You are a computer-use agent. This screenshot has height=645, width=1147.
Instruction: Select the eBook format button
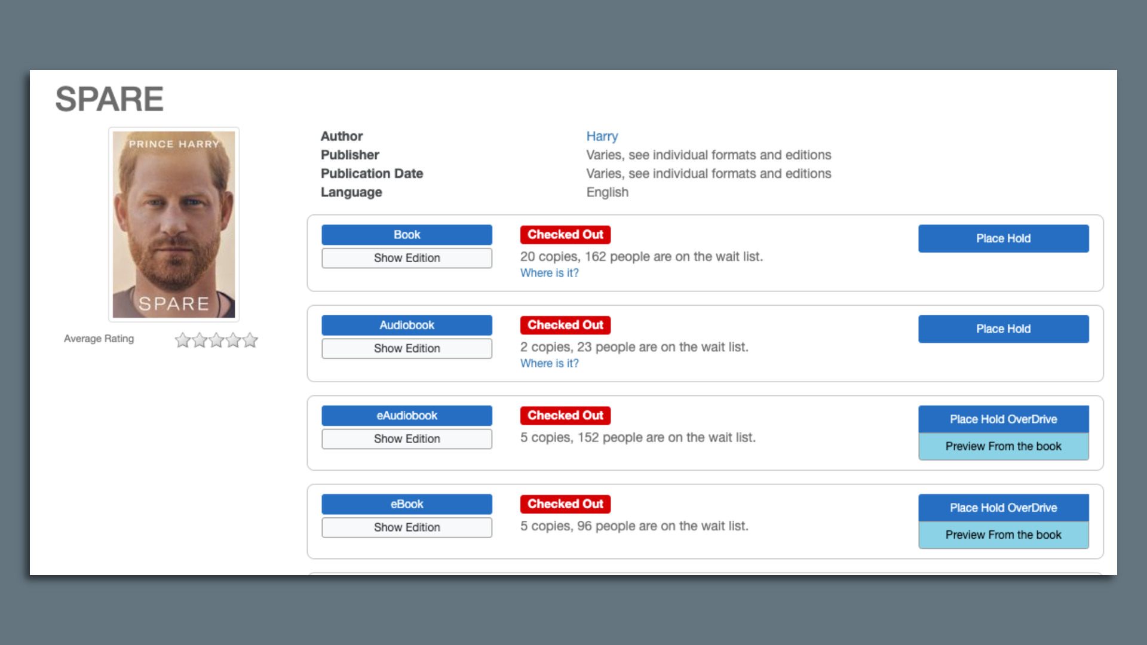click(x=407, y=504)
